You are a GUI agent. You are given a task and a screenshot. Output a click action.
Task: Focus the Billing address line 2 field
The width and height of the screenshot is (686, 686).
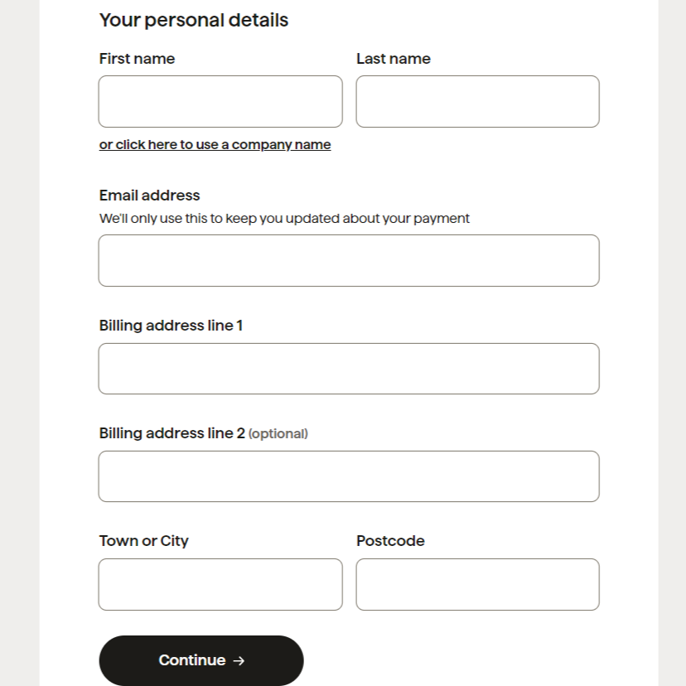click(x=349, y=476)
